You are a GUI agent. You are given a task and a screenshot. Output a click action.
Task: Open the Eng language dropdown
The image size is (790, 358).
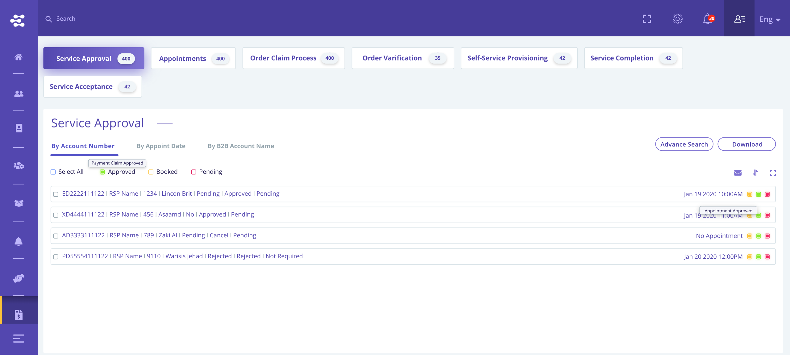[x=770, y=19]
